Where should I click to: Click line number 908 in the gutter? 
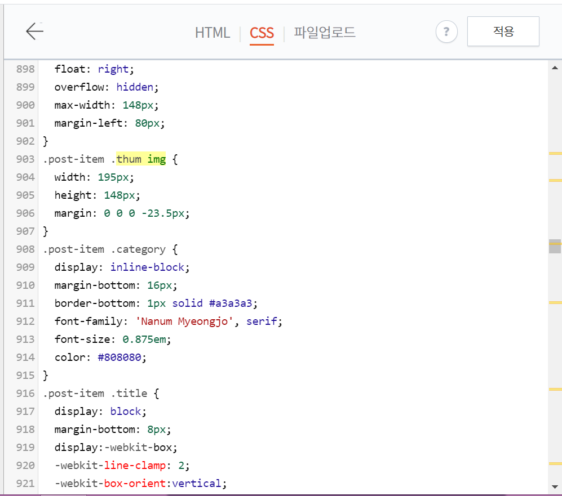click(x=25, y=249)
